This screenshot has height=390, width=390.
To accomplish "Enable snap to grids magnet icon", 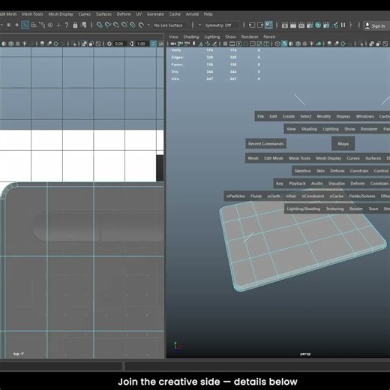I will click(100, 25).
